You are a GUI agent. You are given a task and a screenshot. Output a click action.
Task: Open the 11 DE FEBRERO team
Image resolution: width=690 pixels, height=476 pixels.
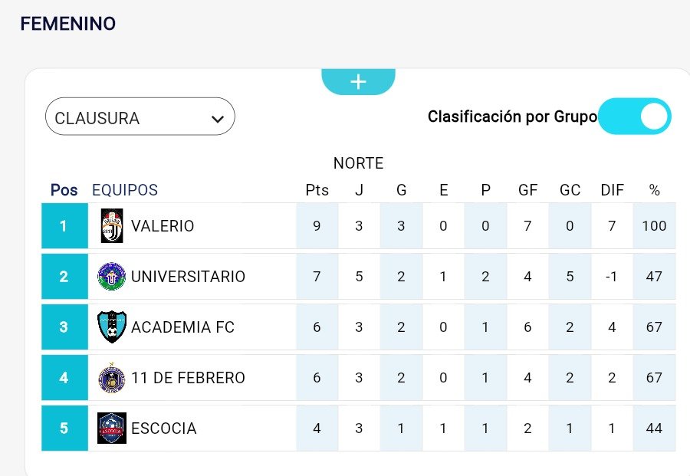pyautogui.click(x=188, y=378)
